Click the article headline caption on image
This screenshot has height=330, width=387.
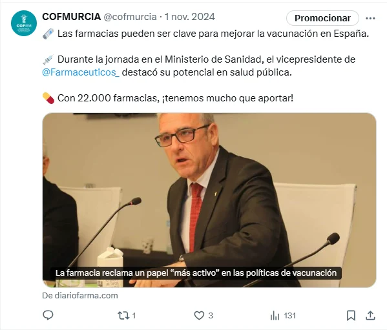click(196, 273)
